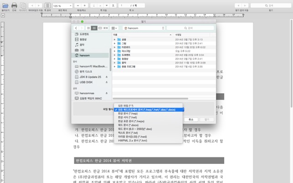Image resolution: width=293 pixels, height=183 pixels.
Task: Select 워드 문서 (*.docx) format option
Action: pyautogui.click(x=129, y=125)
